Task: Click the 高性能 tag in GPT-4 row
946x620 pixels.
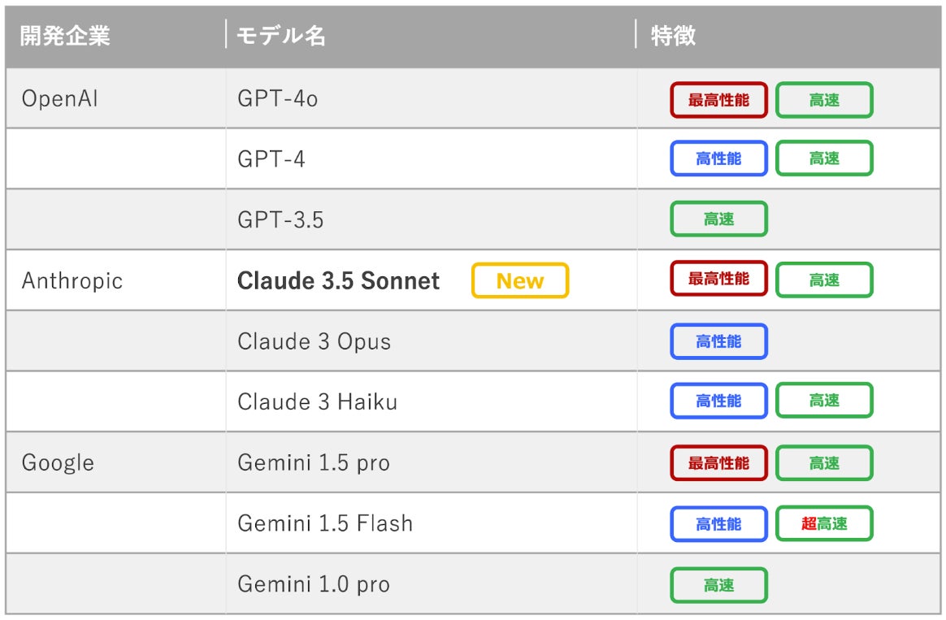Action: pyautogui.click(x=718, y=159)
